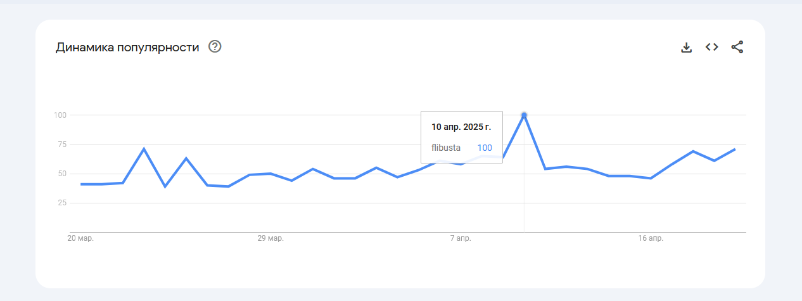Click the tooltip date 10 апр. 2025 г.
Image resolution: width=802 pixels, height=301 pixels.
[461, 127]
